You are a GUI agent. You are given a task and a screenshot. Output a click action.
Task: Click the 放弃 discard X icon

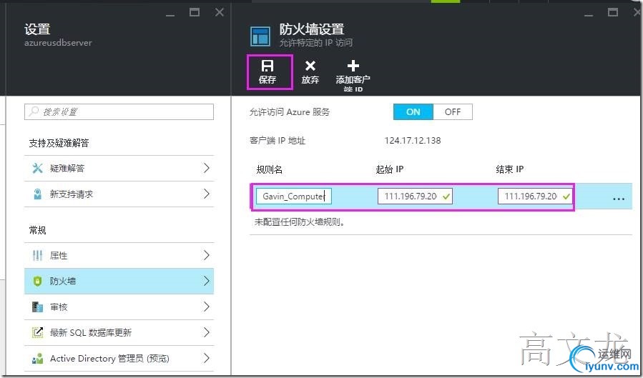310,66
